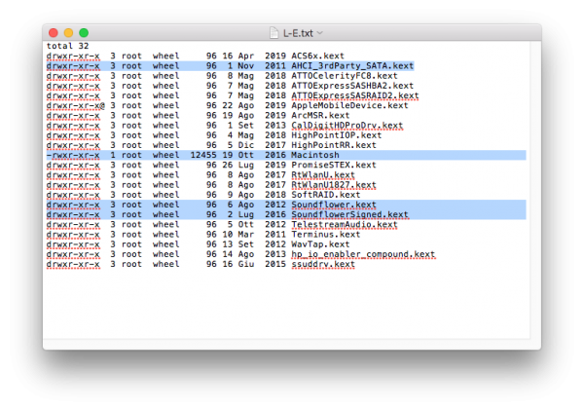
Task: Click the ATTOExpressSASRAID2.kext filename
Action: 355,95
